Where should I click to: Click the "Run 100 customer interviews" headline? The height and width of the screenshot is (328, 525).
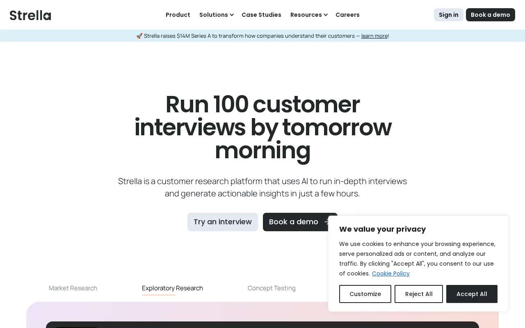point(262,127)
